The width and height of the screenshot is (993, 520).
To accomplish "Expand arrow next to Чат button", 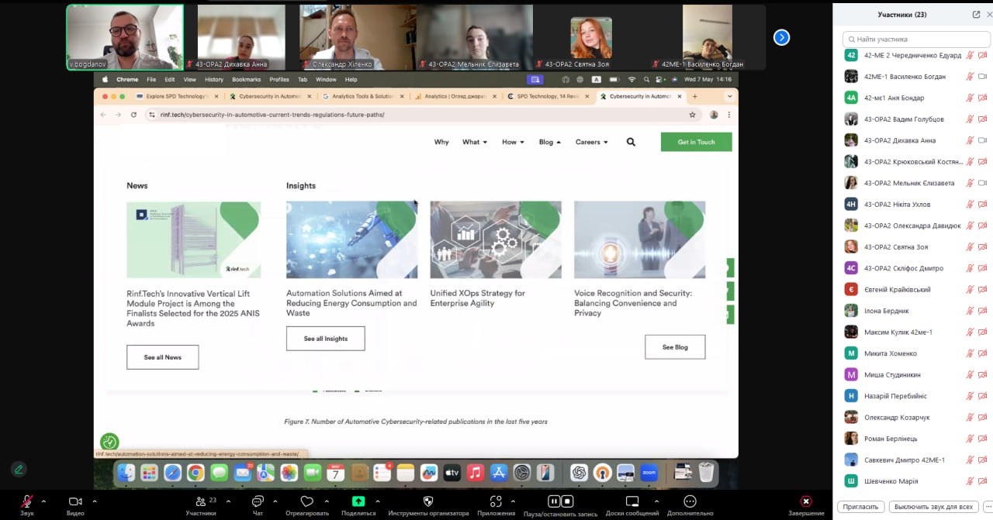I will click(x=276, y=501).
